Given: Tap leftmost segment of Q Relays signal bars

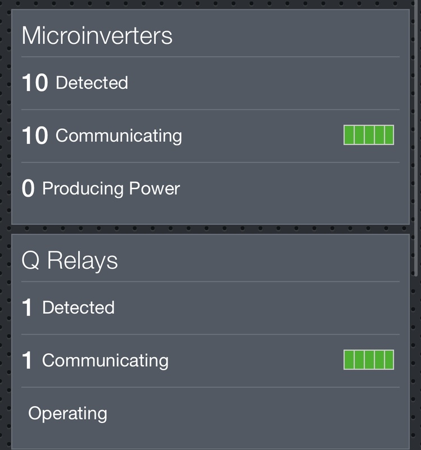Looking at the screenshot, I should 349,360.
